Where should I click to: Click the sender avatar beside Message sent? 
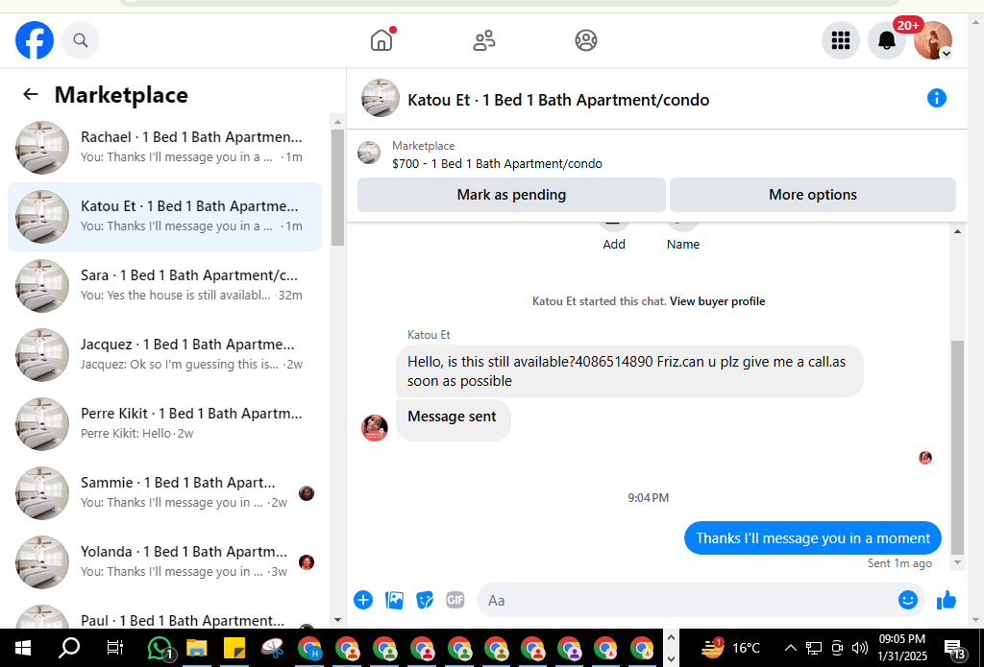[x=375, y=428]
